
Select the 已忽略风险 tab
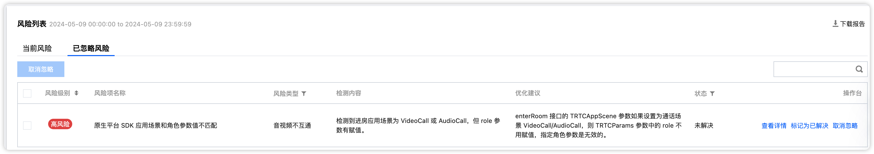click(x=91, y=48)
